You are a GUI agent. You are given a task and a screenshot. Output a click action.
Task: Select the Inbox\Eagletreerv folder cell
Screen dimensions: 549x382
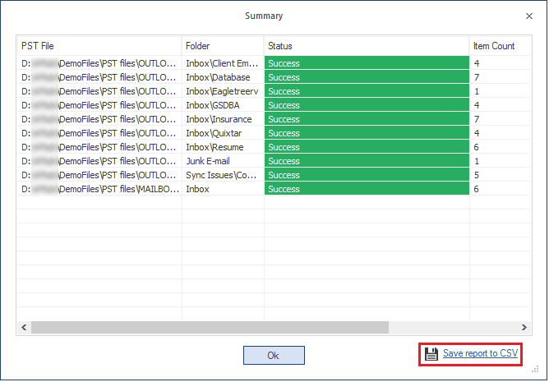pos(223,91)
